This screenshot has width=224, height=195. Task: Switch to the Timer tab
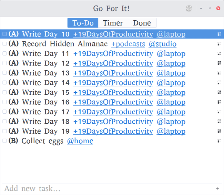(x=113, y=23)
